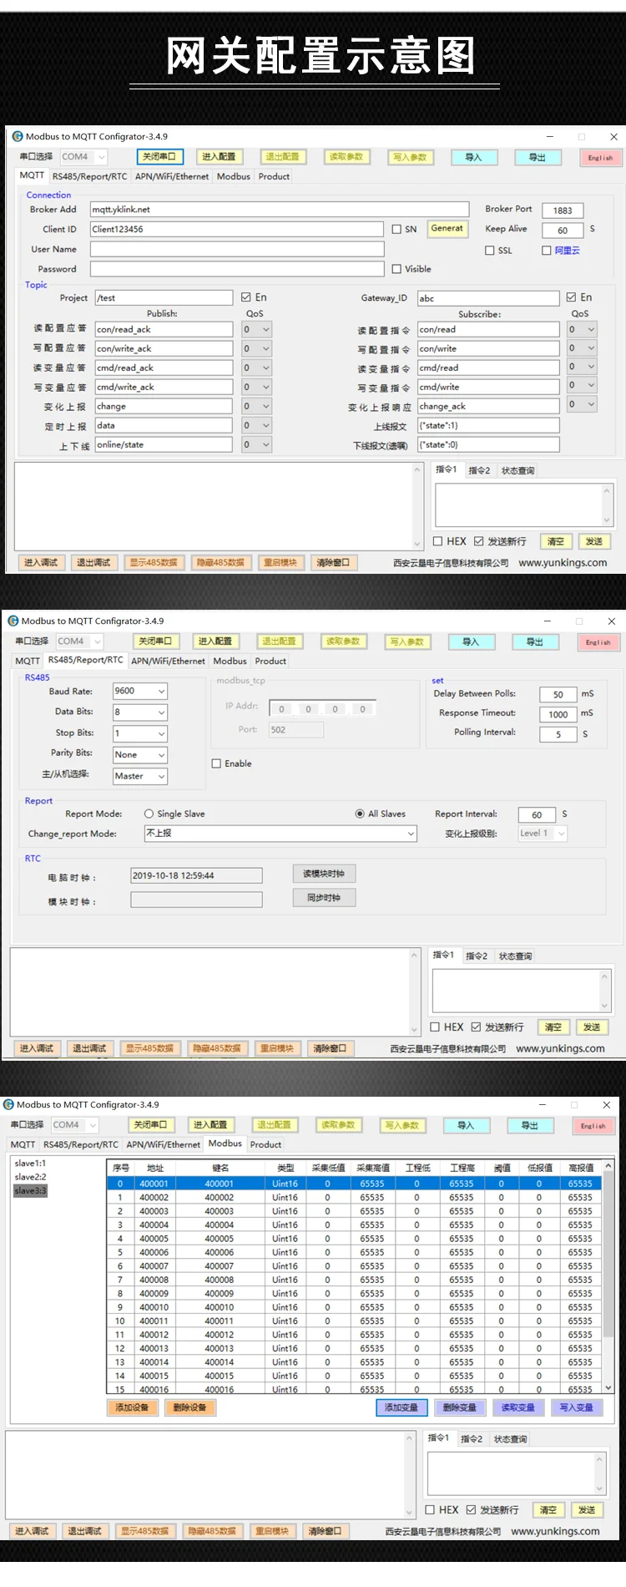This screenshot has height=1587, width=626.
Task: Uncheck the En checkbox next to Gateway_ID
Action: click(572, 297)
